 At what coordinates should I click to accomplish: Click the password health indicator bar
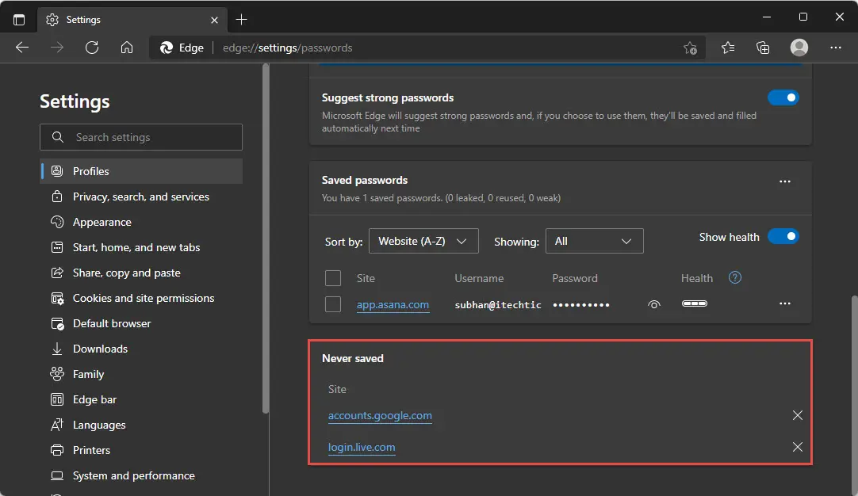click(695, 303)
